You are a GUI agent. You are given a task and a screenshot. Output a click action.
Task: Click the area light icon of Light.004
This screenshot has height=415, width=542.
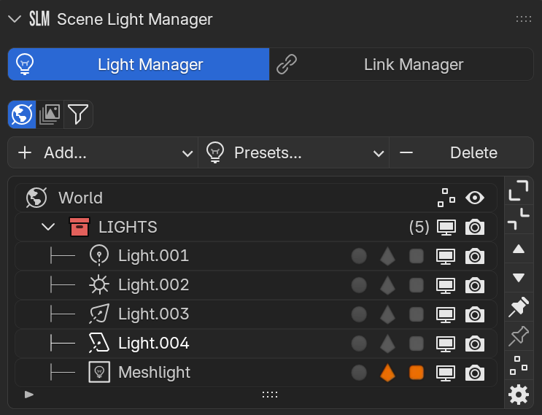click(99, 343)
